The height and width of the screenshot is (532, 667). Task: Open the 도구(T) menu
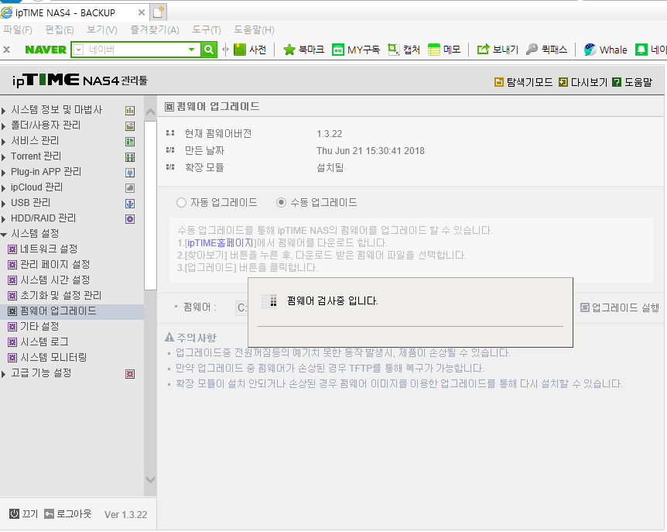[x=207, y=29]
